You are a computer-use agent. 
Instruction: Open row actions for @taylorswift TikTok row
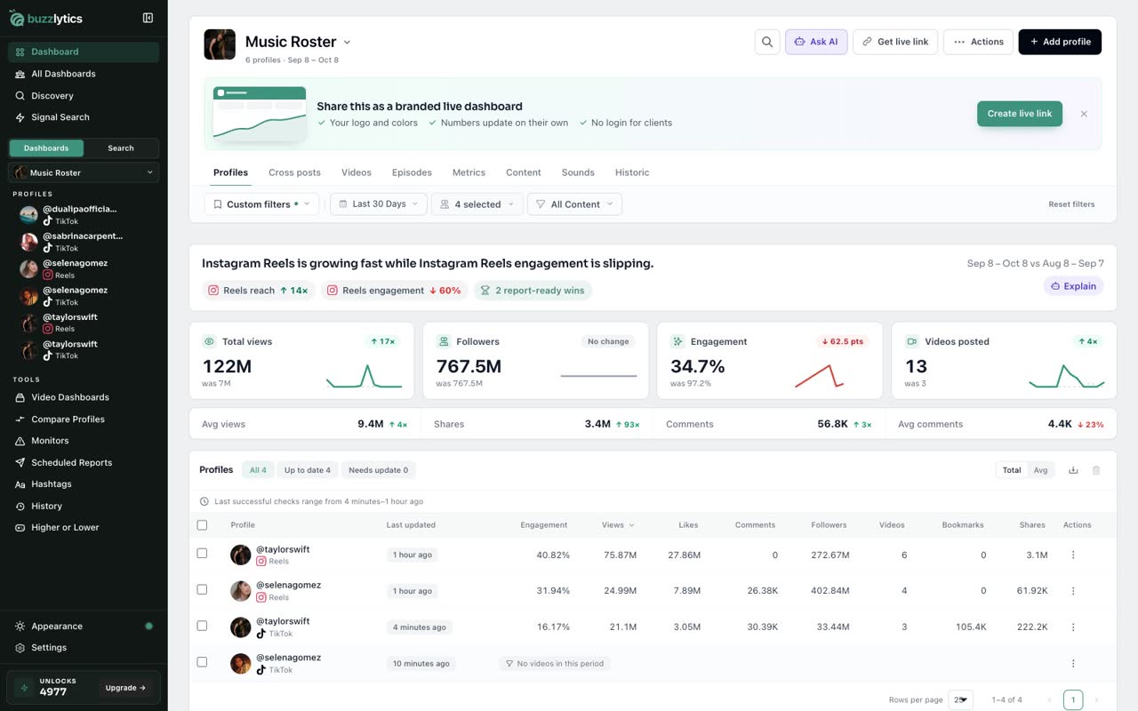tap(1073, 627)
